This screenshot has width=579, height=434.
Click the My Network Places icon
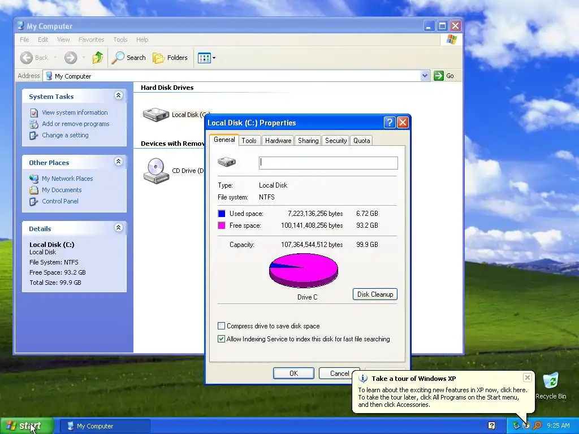pos(33,179)
